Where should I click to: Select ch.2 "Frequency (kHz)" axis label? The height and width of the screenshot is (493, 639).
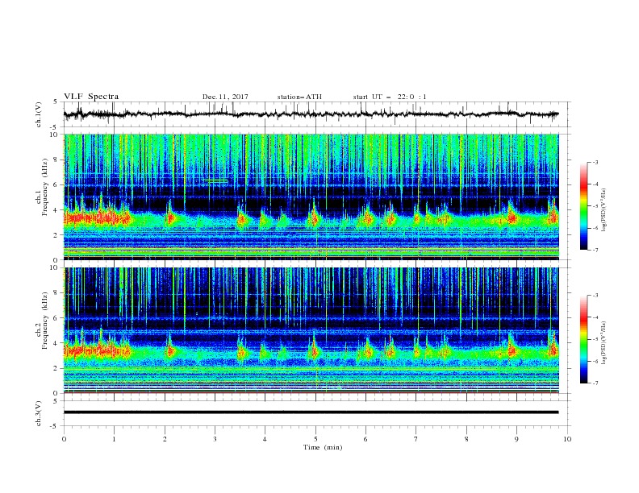click(45, 321)
